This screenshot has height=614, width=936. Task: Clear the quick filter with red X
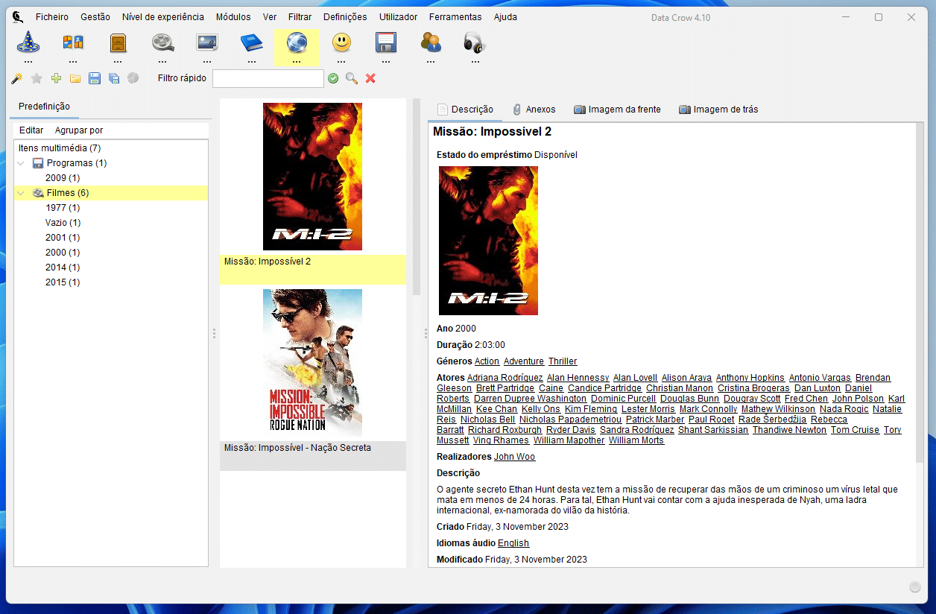coord(370,78)
